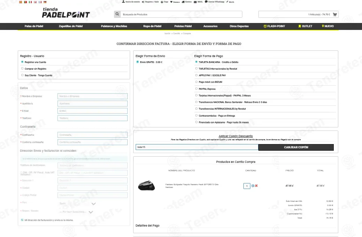Click the magnifier search icon
362x237 pixels.
click(x=117, y=14)
